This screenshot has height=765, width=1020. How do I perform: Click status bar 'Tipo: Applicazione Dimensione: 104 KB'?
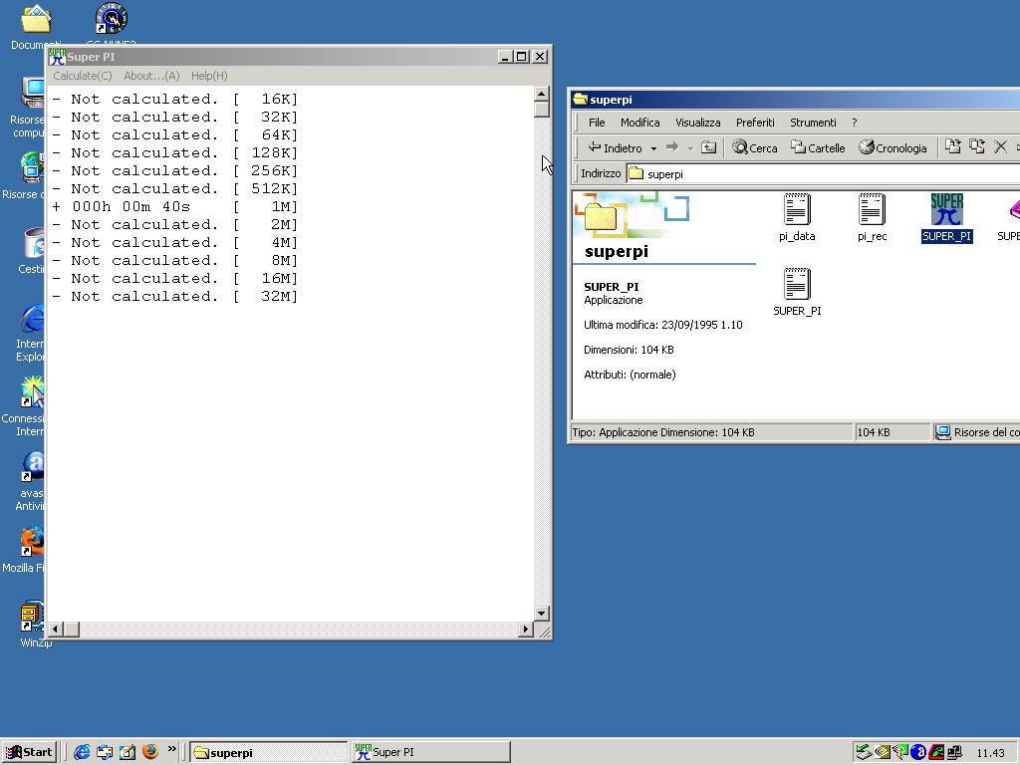pos(662,432)
